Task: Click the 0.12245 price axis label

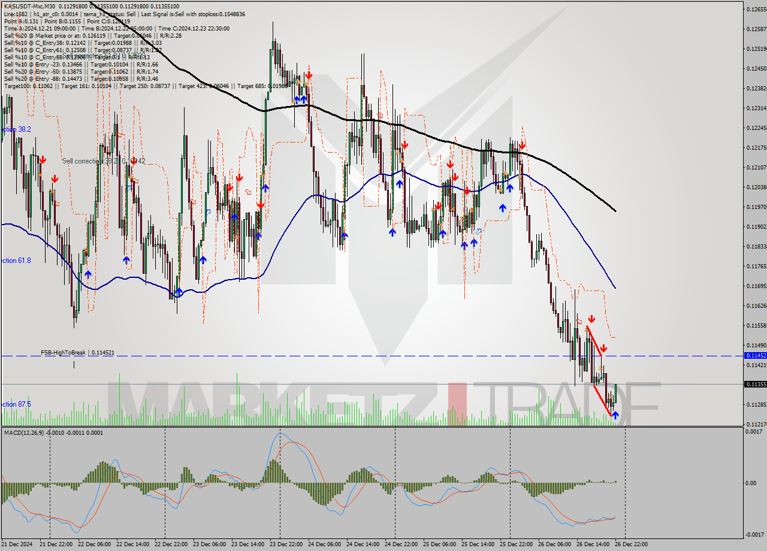Action: pos(756,128)
